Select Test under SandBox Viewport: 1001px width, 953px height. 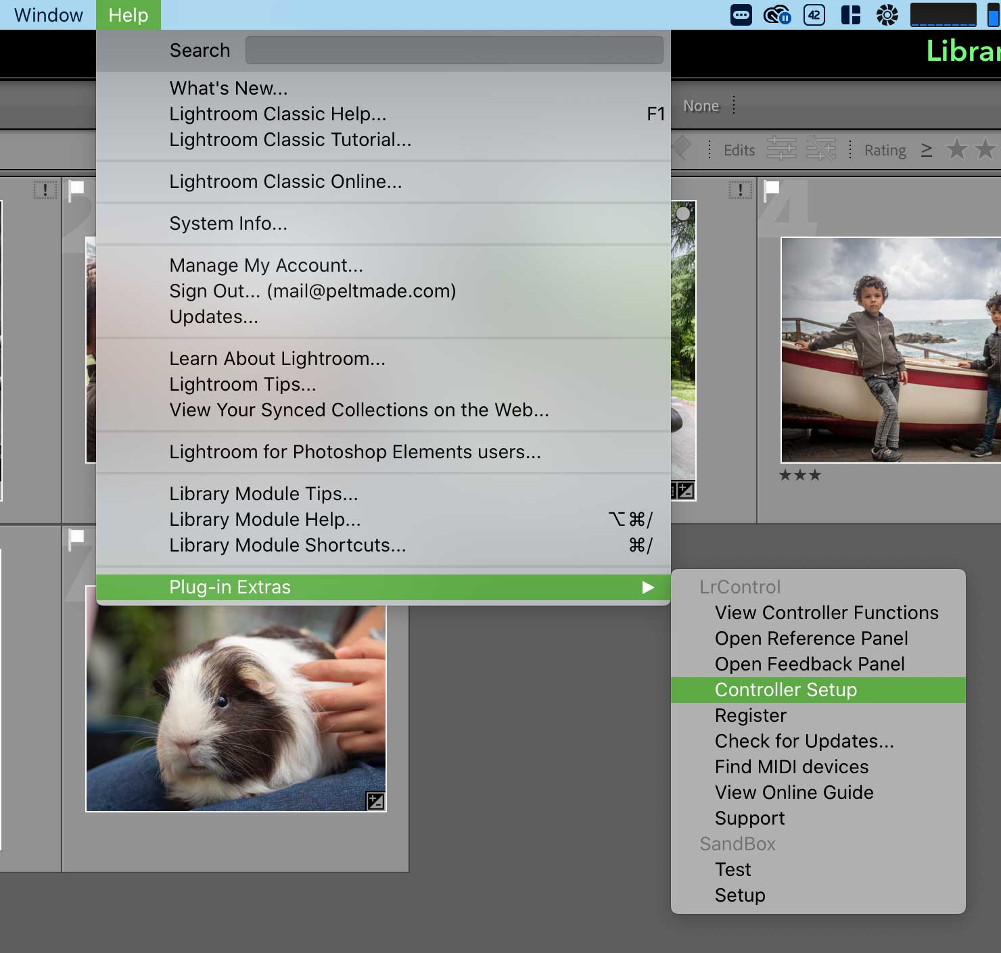point(818,869)
